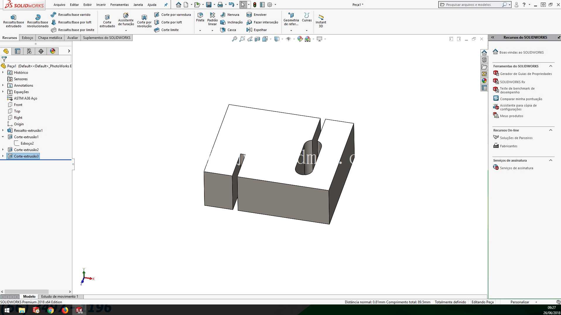Apply the Filete tool
561x315 pixels.
[200, 17]
